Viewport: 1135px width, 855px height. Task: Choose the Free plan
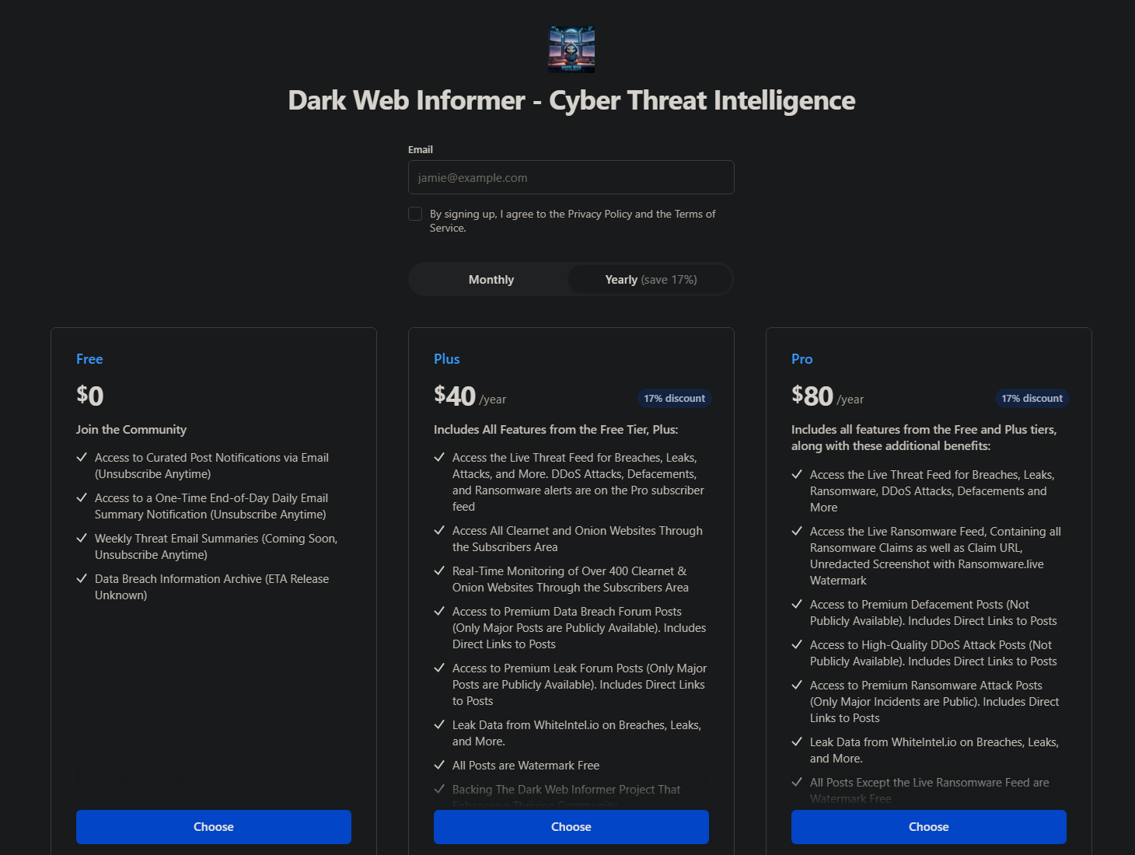point(214,827)
